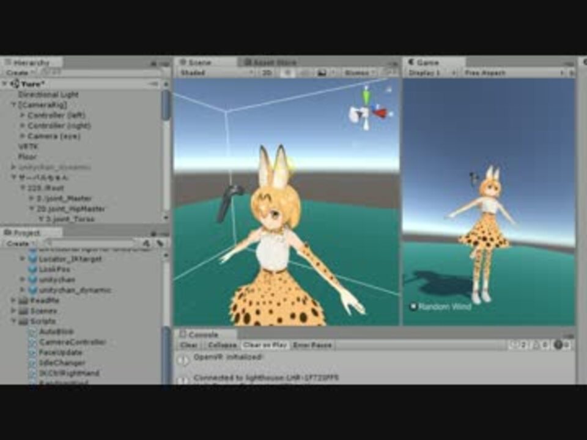Toggle Random Wind checkbox in Game view
587x440 pixels.
(413, 307)
